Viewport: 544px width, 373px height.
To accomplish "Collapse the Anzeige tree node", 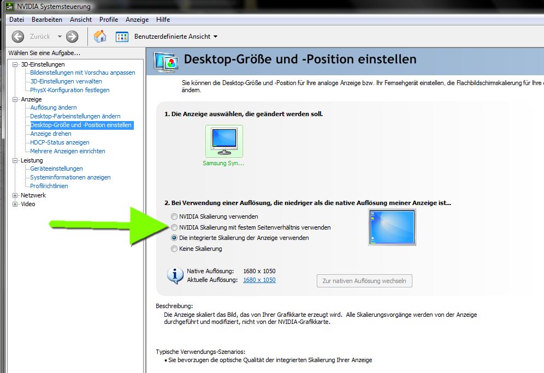I will (x=15, y=99).
